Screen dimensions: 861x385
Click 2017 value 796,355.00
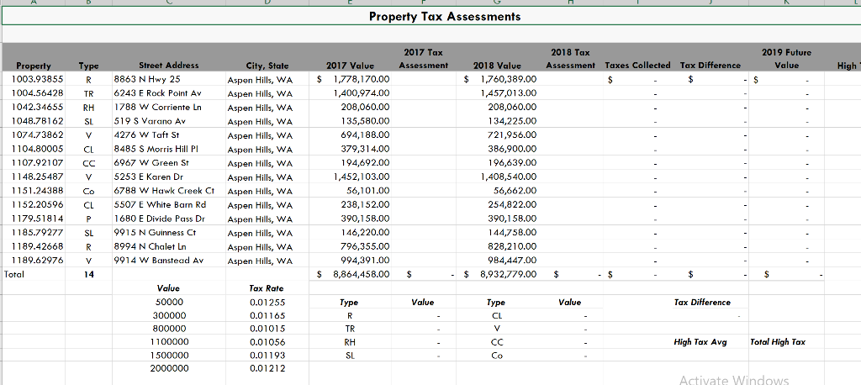pyautogui.click(x=365, y=246)
